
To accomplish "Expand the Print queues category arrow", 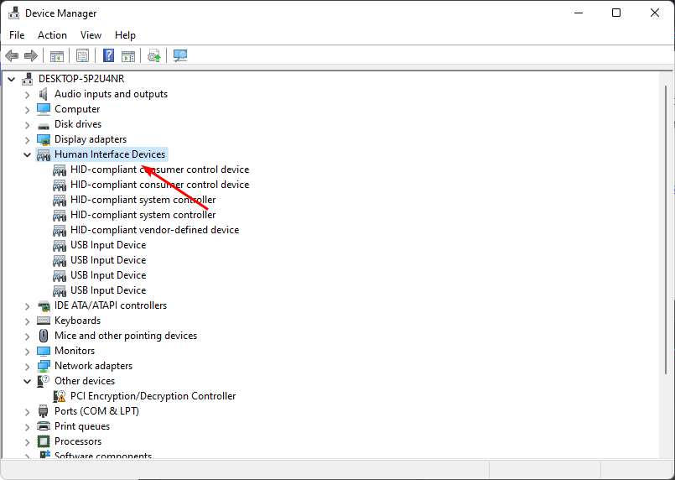I will pos(27,426).
